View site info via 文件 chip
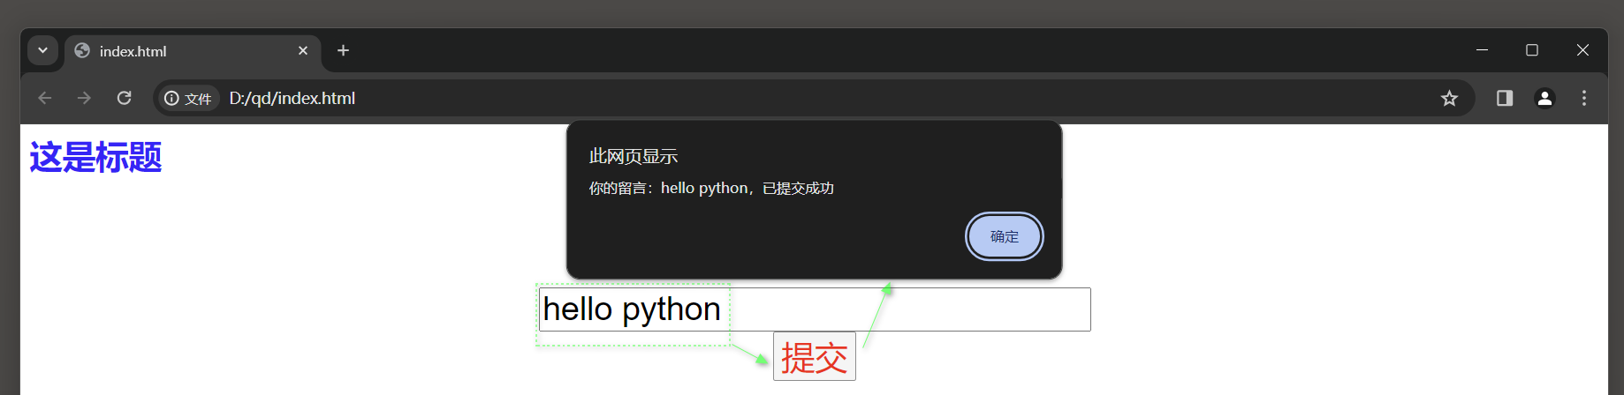The image size is (1624, 395). coord(188,98)
